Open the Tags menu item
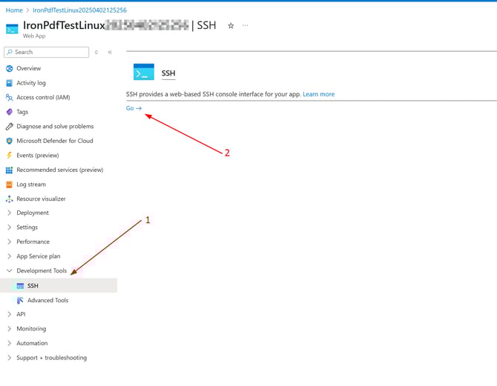Image resolution: width=497 pixels, height=386 pixels. (x=22, y=112)
